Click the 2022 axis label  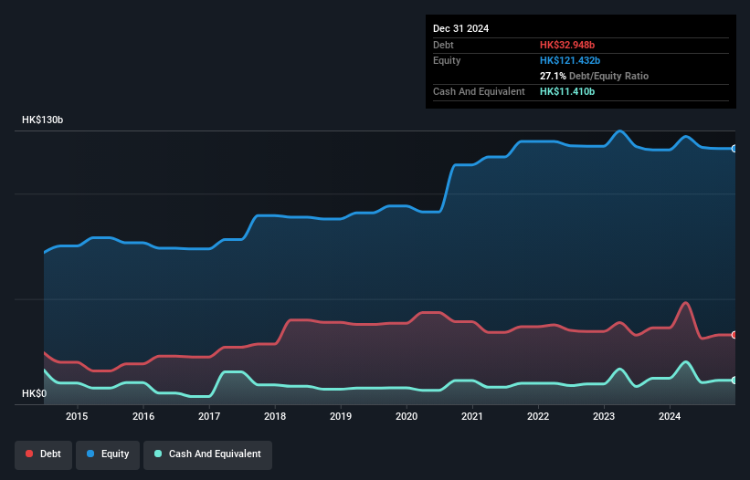click(x=538, y=416)
